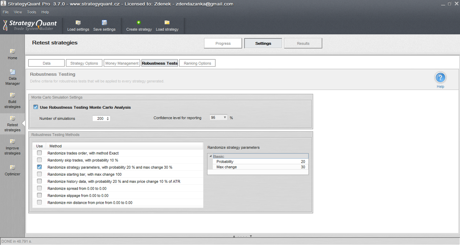Open the File menu
The height and width of the screenshot is (245, 460).
coord(6,12)
